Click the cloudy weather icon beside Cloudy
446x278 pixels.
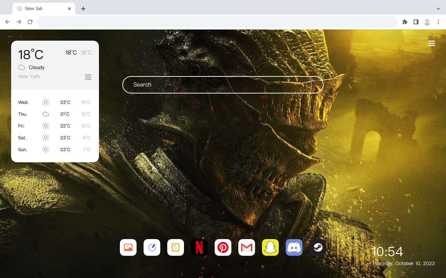pyautogui.click(x=22, y=67)
